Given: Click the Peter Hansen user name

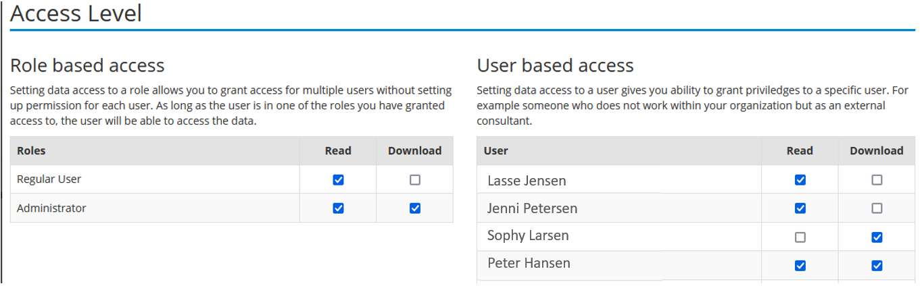Looking at the screenshot, I should pyautogui.click(x=529, y=263).
